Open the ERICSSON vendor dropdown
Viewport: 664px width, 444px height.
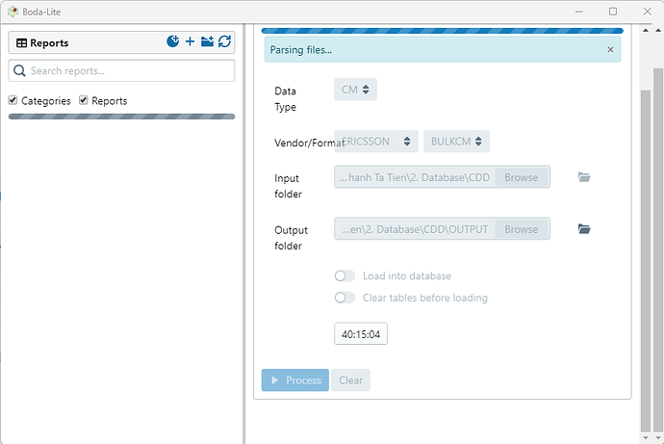pyautogui.click(x=376, y=141)
